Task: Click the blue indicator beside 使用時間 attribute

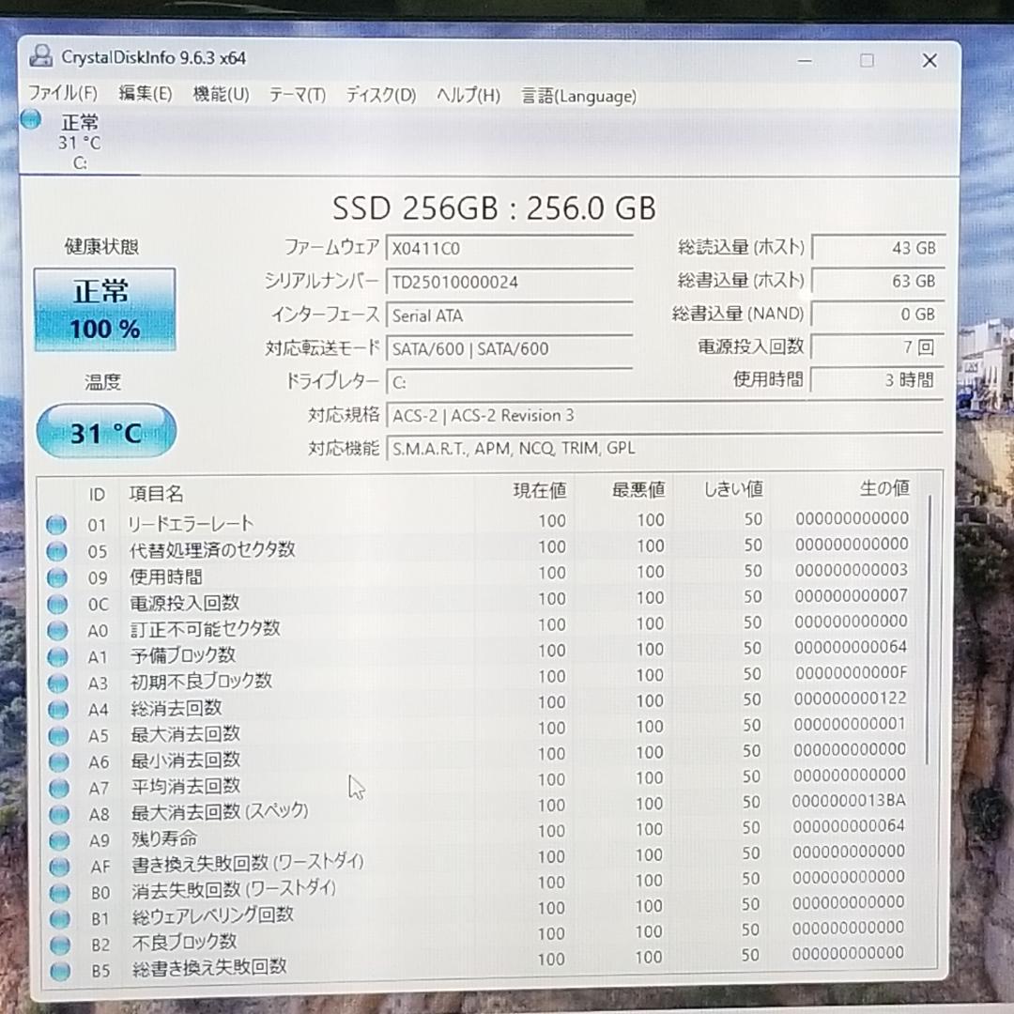Action: click(56, 577)
